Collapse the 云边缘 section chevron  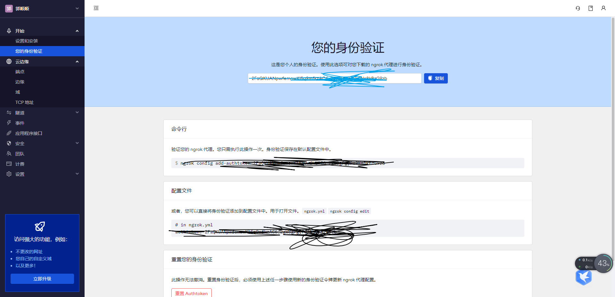pos(77,61)
